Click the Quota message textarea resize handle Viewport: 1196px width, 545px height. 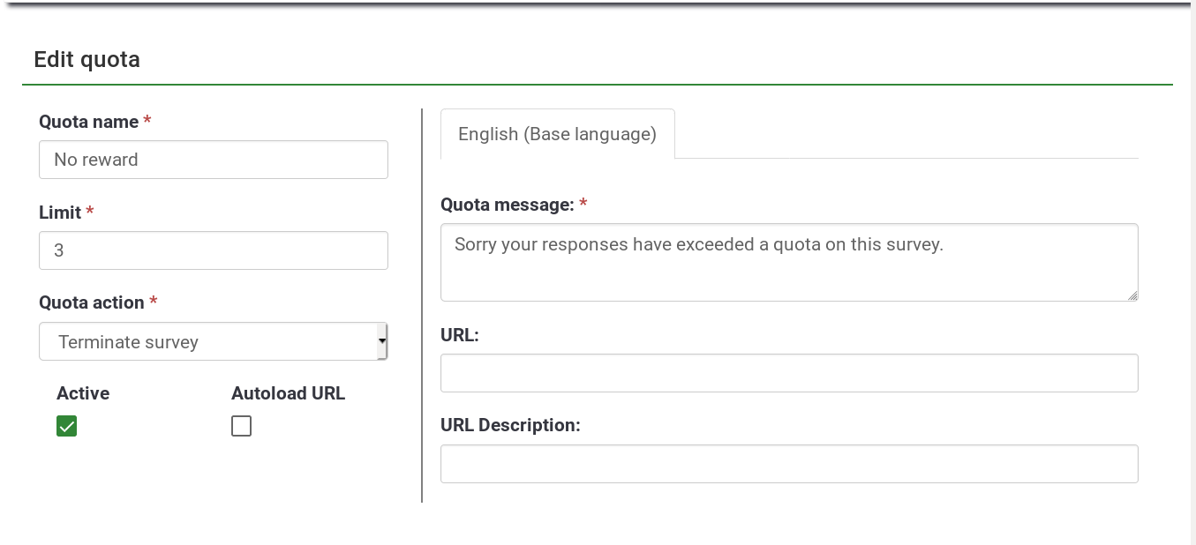click(x=1132, y=295)
